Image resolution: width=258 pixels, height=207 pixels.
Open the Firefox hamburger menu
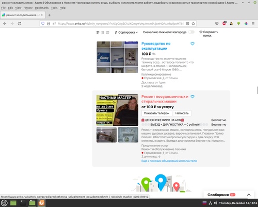pos(253,23)
